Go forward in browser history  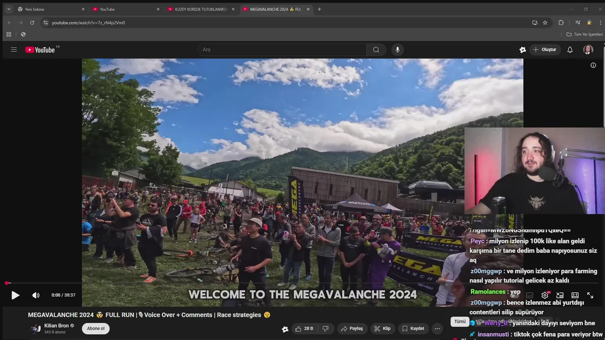20,22
